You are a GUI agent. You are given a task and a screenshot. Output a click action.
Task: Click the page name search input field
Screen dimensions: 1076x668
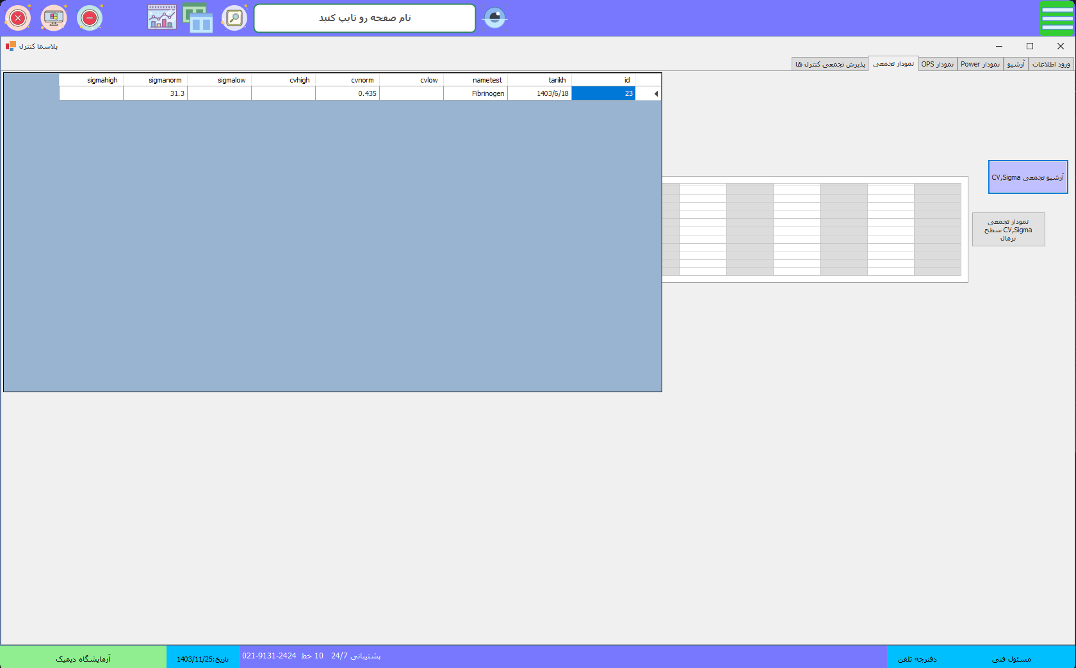point(364,18)
